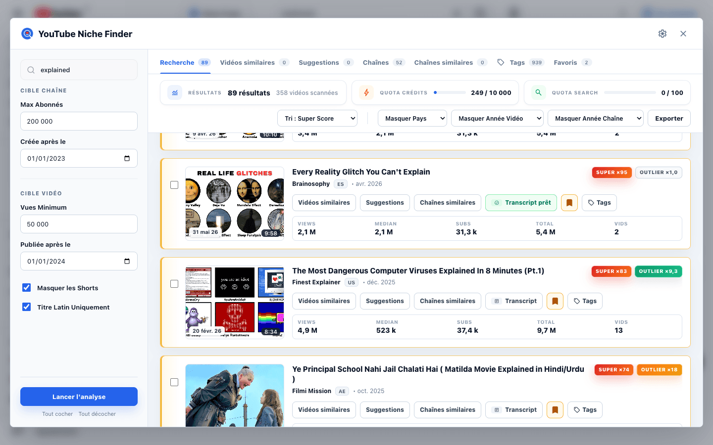Click the 'OUTLIER ×9,3' badge
Image resolution: width=713 pixels, height=445 pixels.
[x=658, y=271]
